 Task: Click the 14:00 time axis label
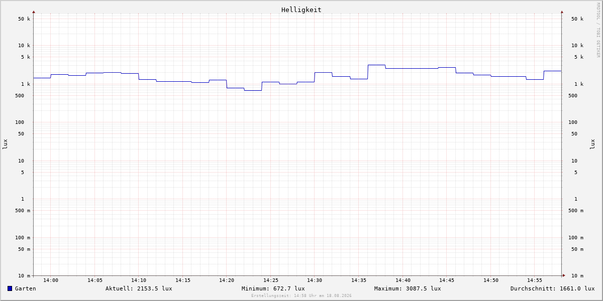coord(51,280)
